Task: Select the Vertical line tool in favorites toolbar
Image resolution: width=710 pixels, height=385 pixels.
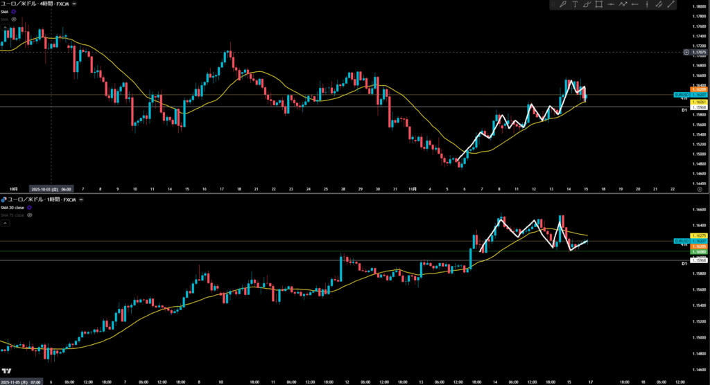Action: [648, 5]
